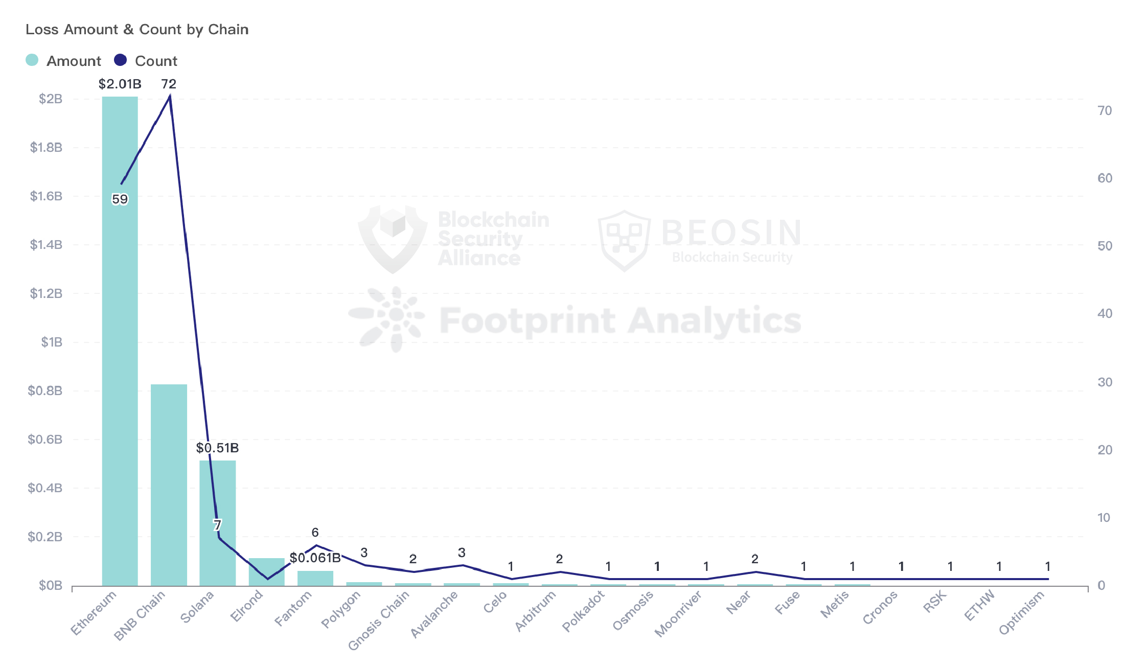Image resolution: width=1148 pixels, height=667 pixels.
Task: Toggle the Amount legend series
Action: [73, 61]
